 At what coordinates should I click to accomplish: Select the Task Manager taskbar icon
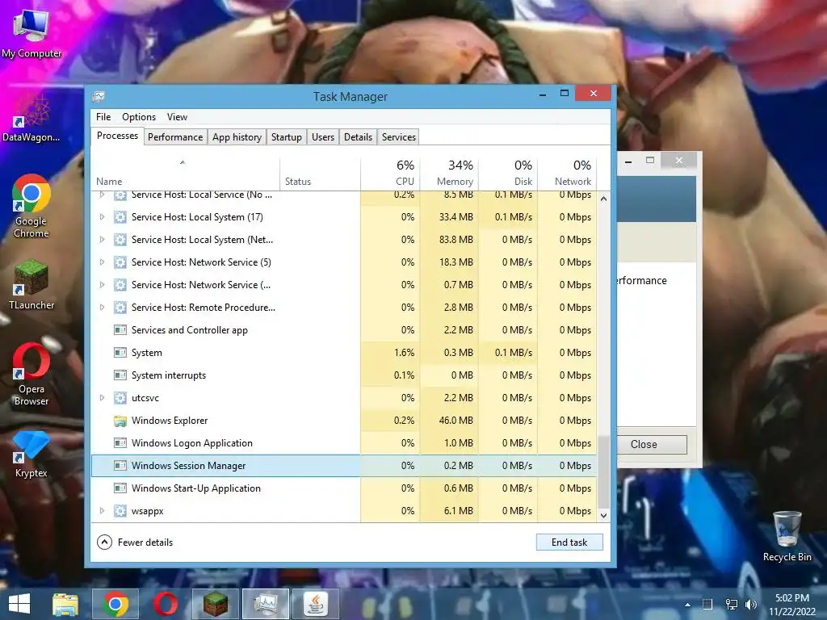pyautogui.click(x=265, y=604)
